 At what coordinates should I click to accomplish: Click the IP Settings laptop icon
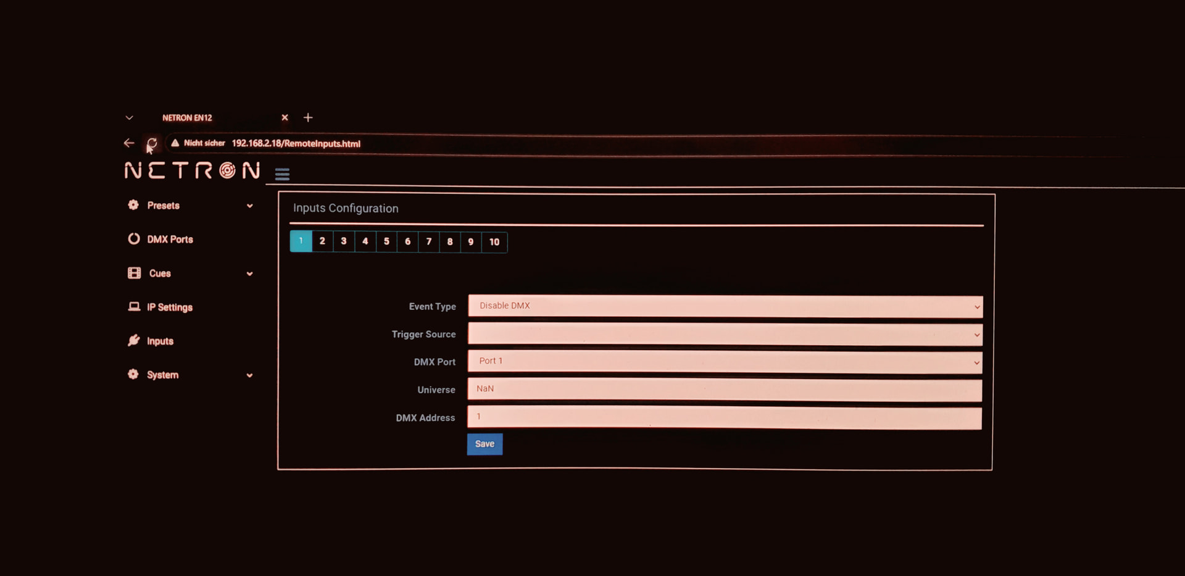[x=134, y=307]
